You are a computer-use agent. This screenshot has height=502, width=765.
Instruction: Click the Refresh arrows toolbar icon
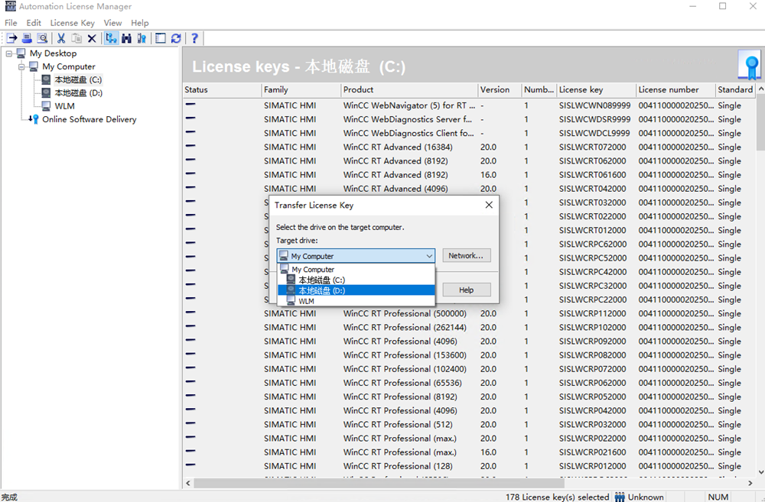(x=176, y=38)
